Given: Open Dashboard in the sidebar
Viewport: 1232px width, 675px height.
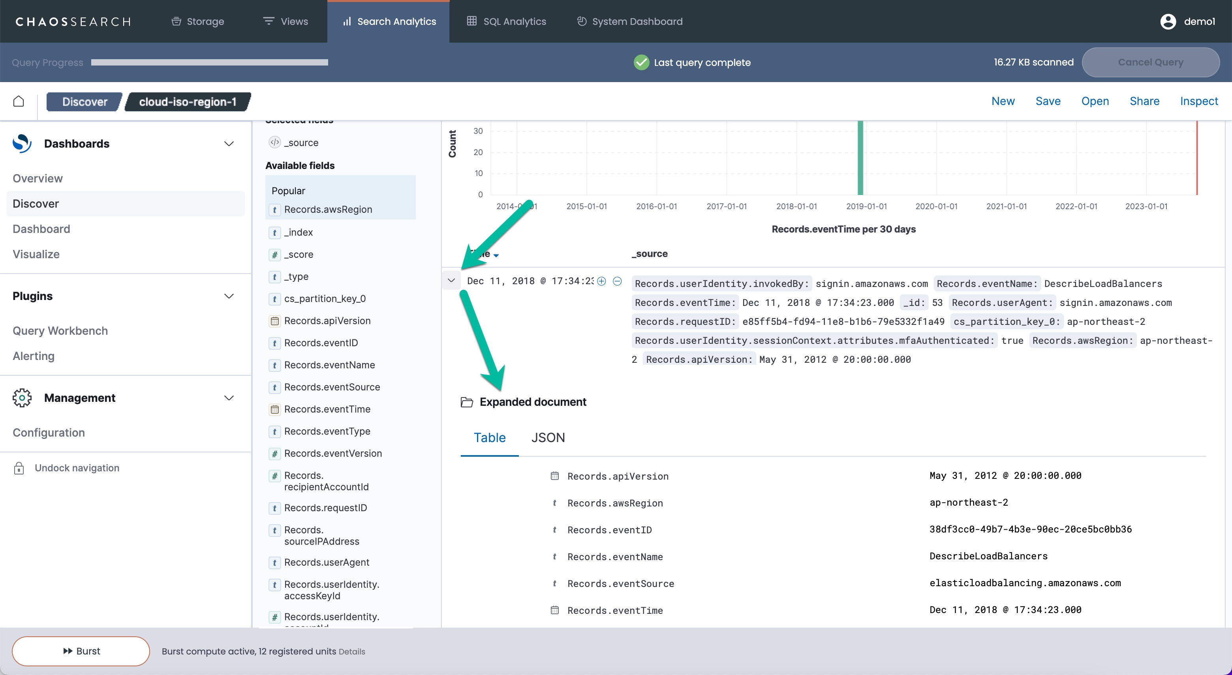Looking at the screenshot, I should click(x=41, y=229).
